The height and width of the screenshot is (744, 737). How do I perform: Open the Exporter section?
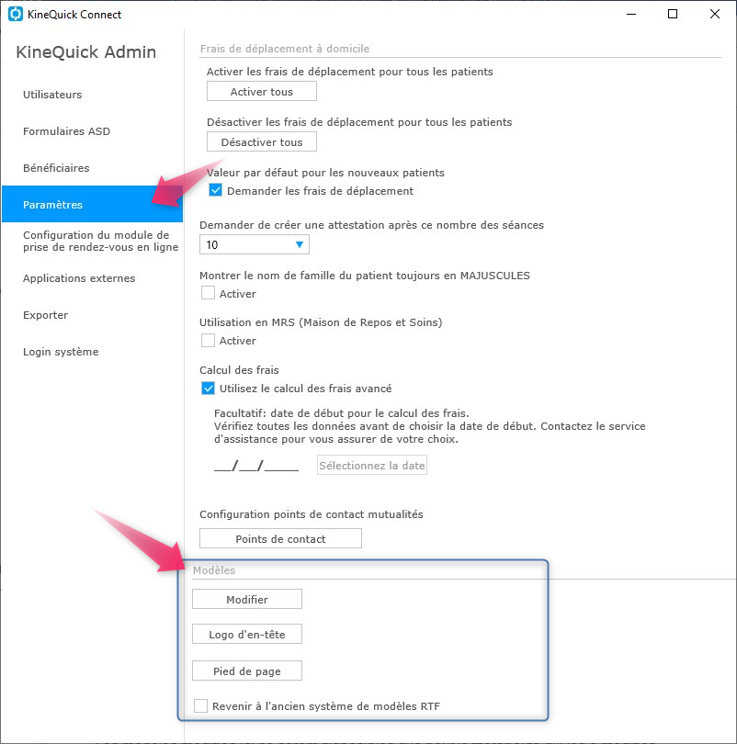(46, 315)
